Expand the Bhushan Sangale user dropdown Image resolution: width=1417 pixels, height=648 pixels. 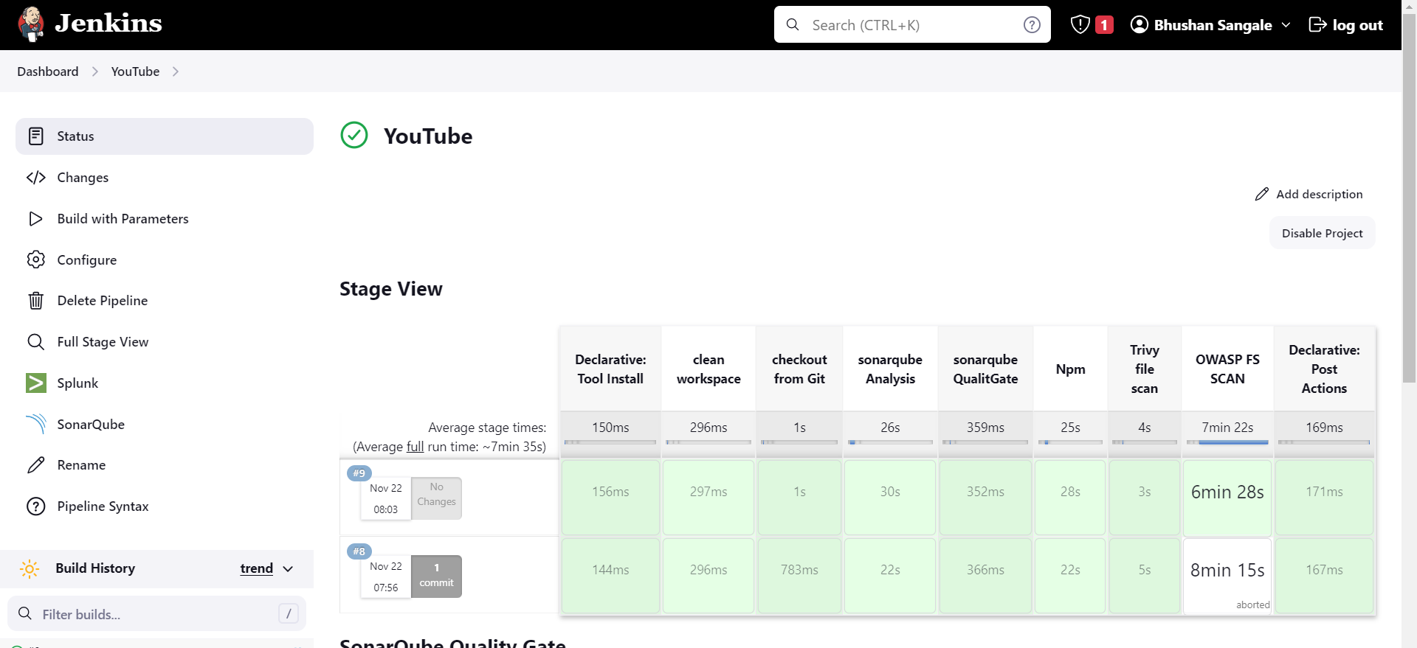coord(1286,25)
